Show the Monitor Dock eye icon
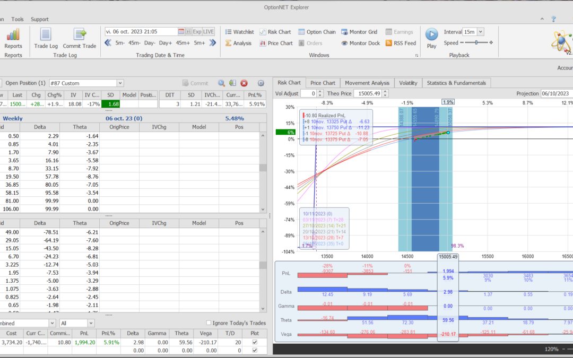The width and height of the screenshot is (573, 358). pyautogui.click(x=345, y=43)
